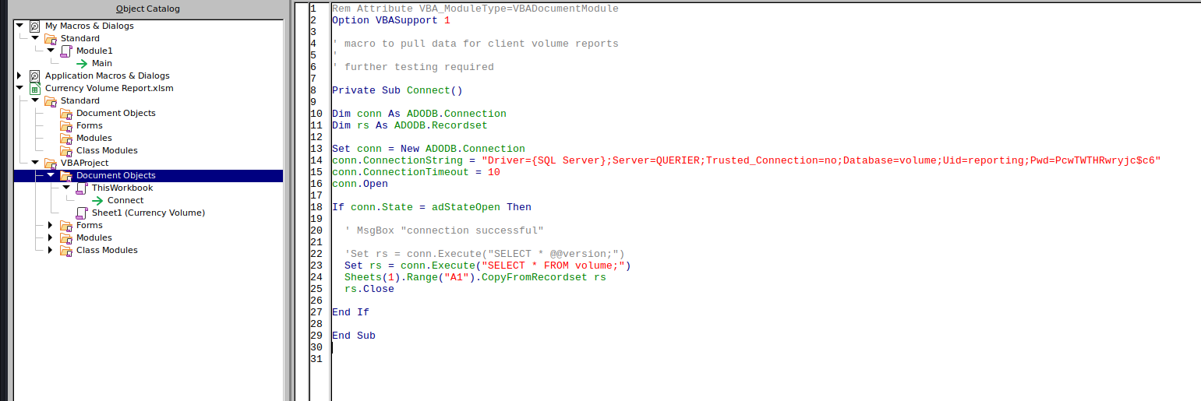Expand the Class Modules folder under VBAProject
This screenshot has height=401, width=1201.
[51, 250]
